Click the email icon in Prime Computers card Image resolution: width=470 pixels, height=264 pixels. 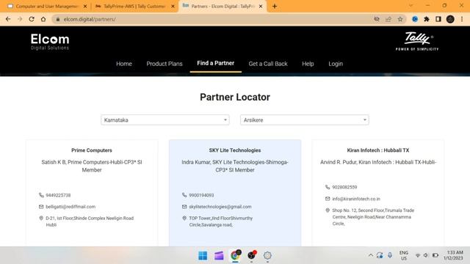click(41, 207)
